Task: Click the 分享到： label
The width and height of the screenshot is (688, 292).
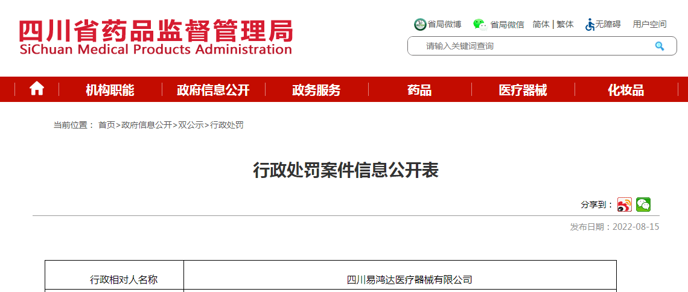Action: pos(597,205)
